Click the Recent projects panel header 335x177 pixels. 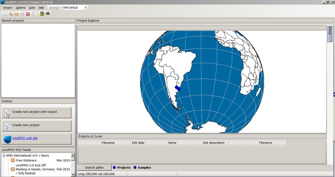click(x=38, y=21)
